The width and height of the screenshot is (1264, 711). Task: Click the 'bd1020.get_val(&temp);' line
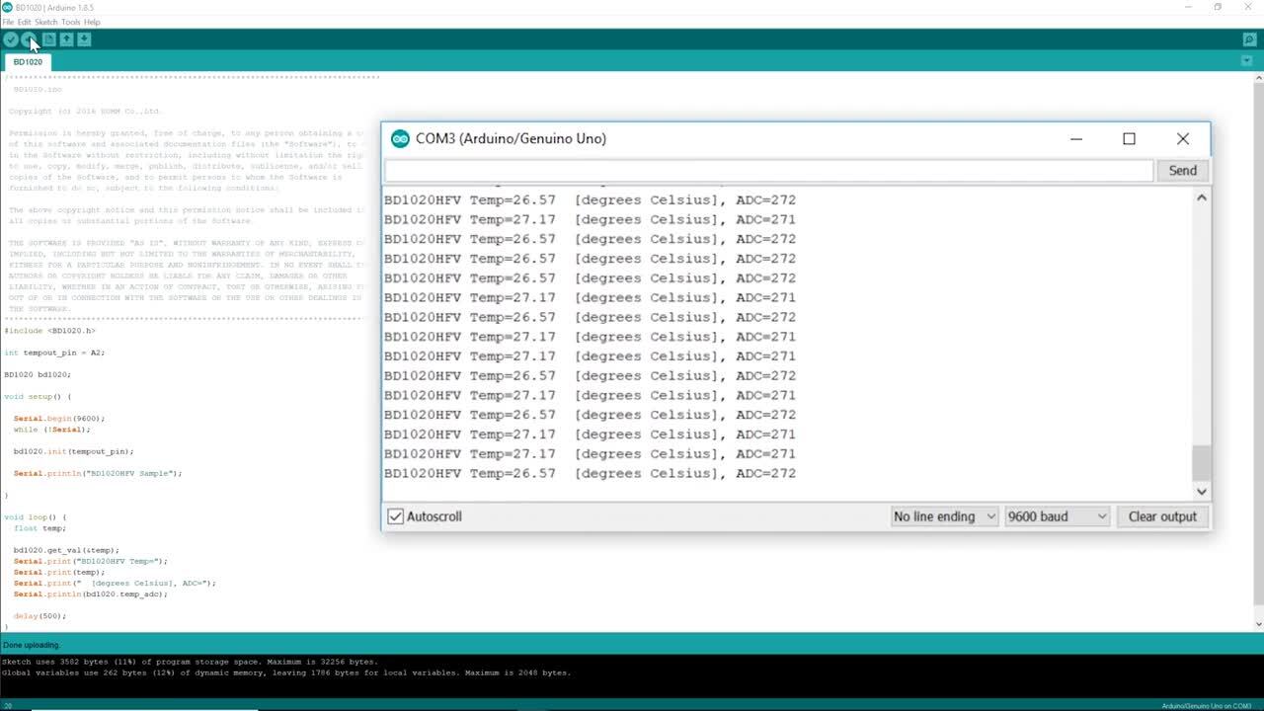66,550
